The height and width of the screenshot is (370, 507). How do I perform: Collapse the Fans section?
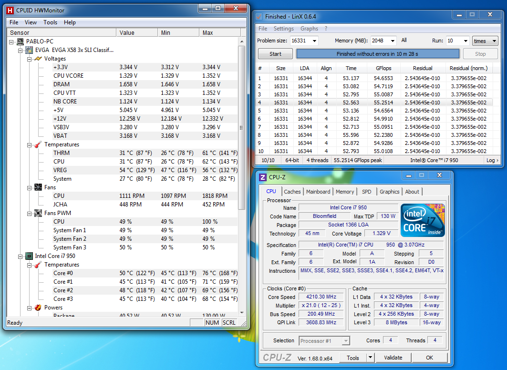(30, 188)
